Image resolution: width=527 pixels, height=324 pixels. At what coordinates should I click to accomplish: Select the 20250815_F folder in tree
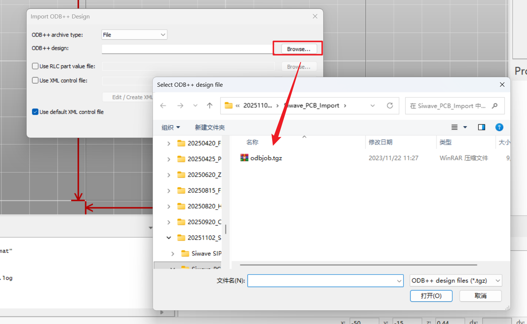(199, 190)
